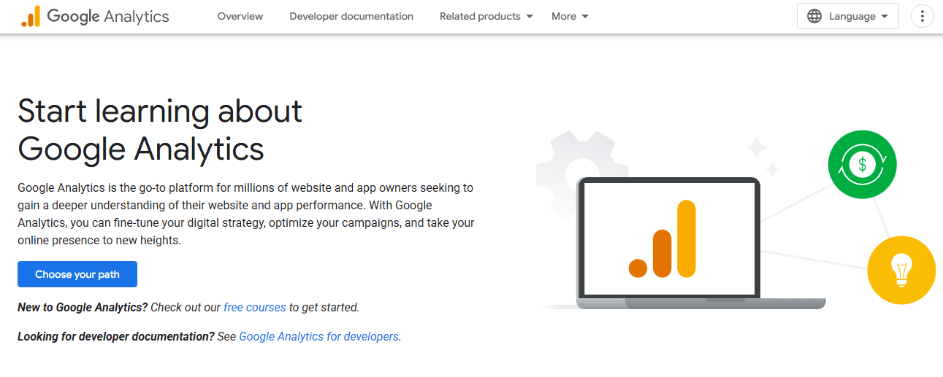Click the Google Analytics logo icon

(x=31, y=17)
